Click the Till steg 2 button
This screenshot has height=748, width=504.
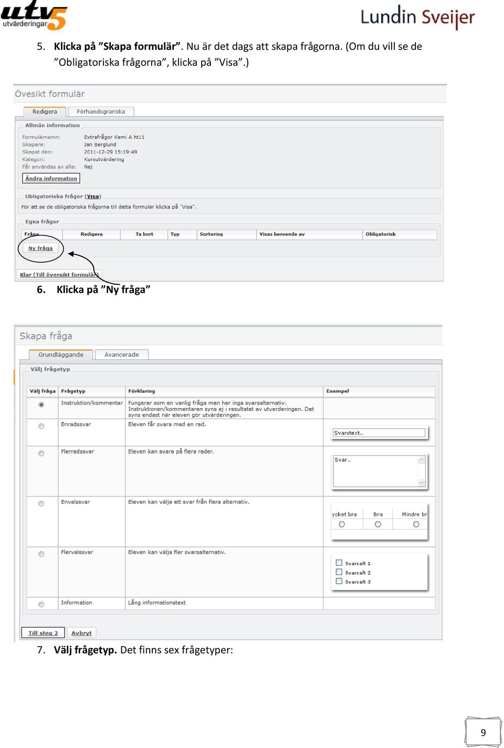point(43,633)
